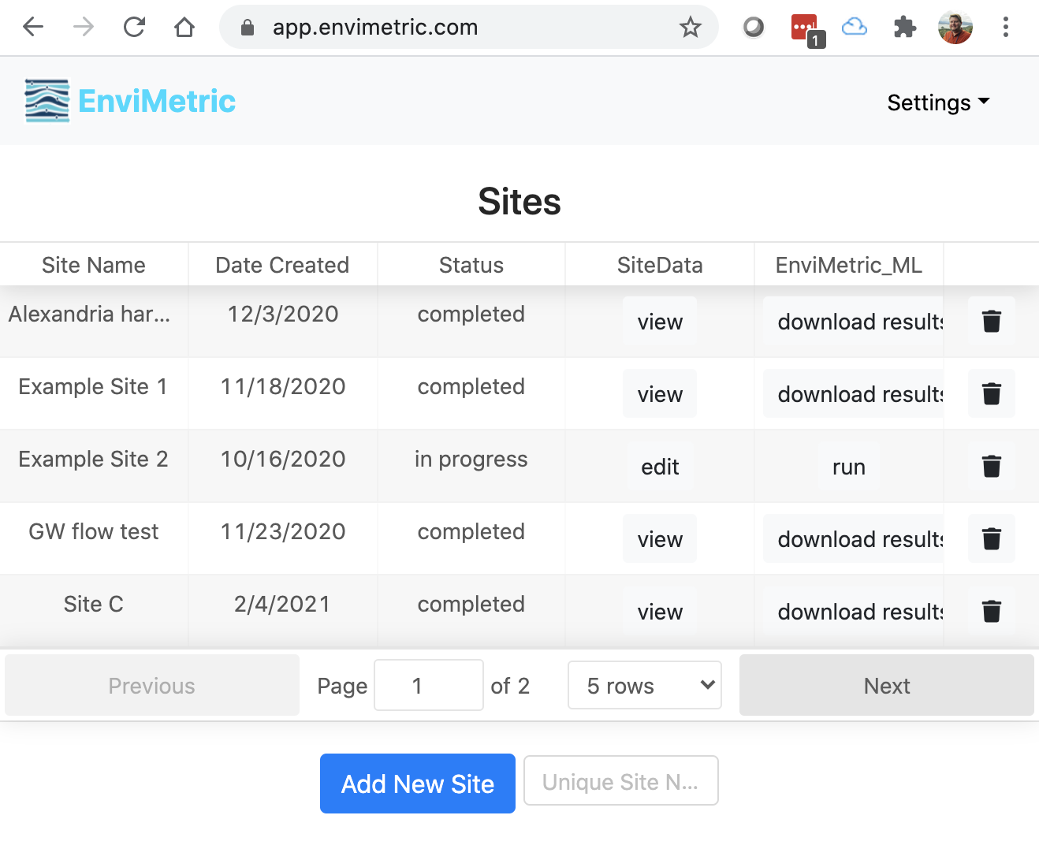Click the browser forward arrow

coord(84,28)
